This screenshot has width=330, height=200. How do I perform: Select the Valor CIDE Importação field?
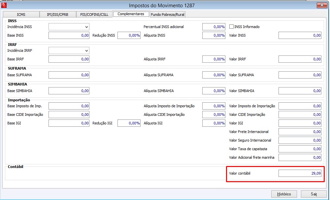[300, 115]
